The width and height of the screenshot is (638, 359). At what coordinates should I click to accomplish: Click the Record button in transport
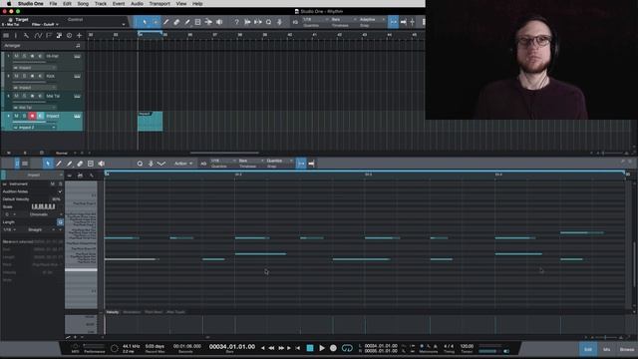pyautogui.click(x=333, y=348)
